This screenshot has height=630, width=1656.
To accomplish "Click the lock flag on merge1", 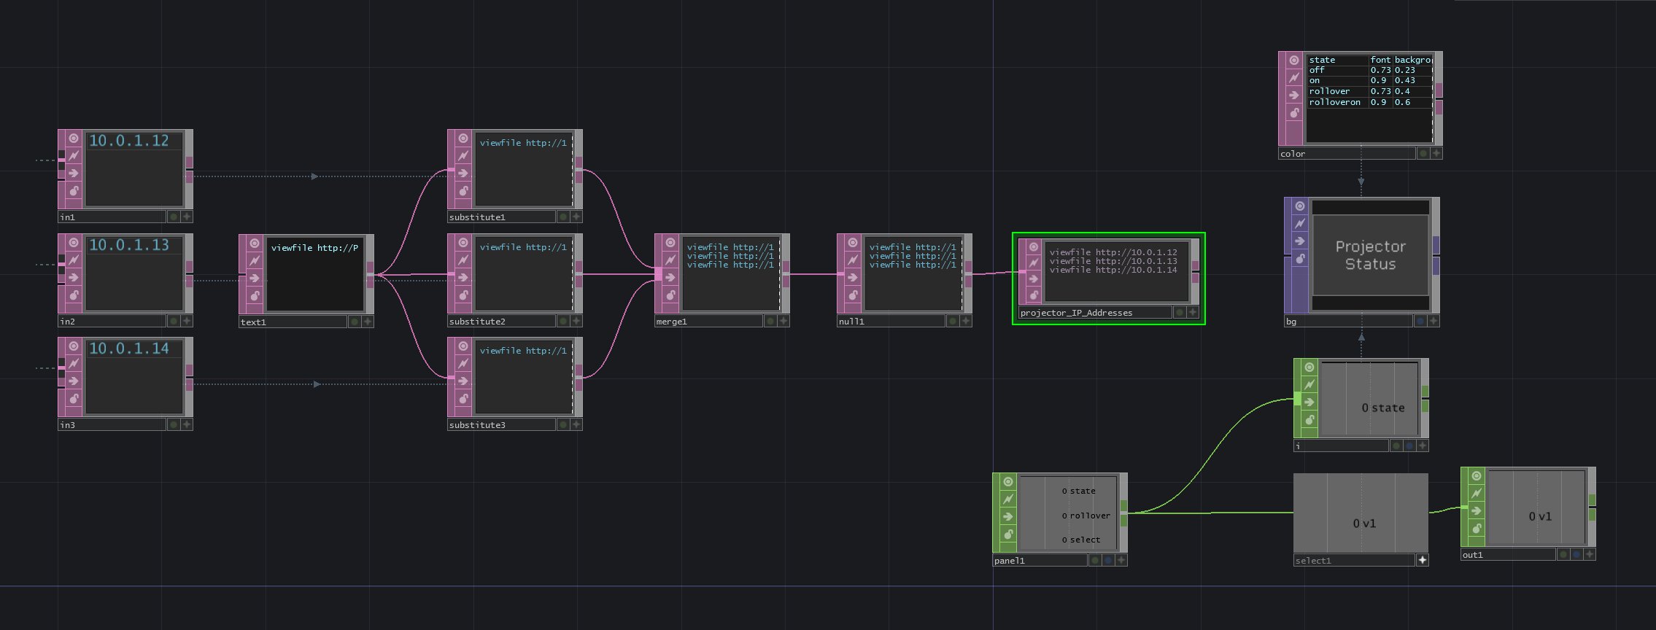I will point(670,295).
